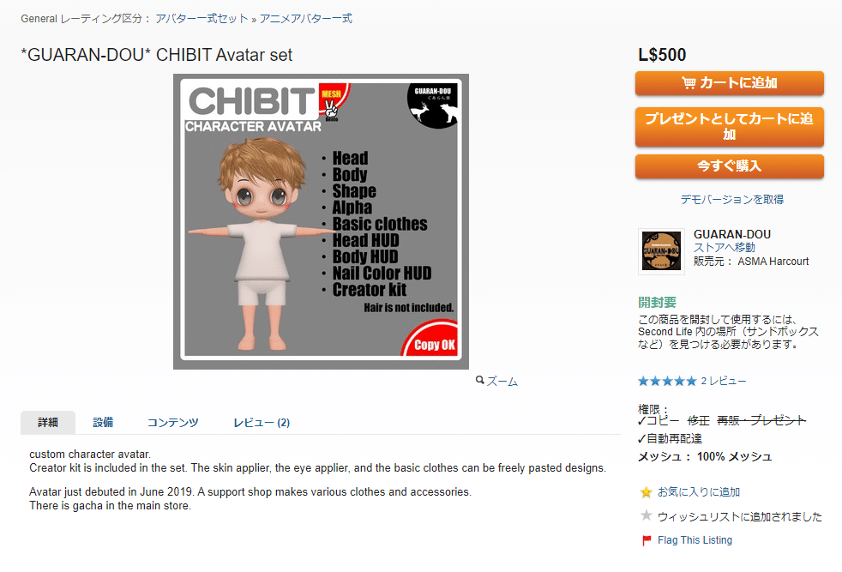Viewport: 842px width, 572px height.
Task: Click the shopping cart icon on the カートに追加 button
Action: pos(689,82)
